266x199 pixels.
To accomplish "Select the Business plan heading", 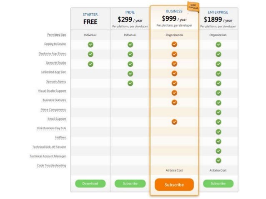I will click(x=174, y=11).
